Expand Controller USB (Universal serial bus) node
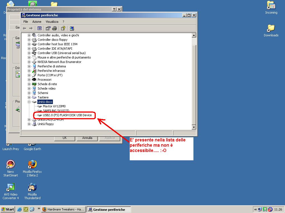The width and height of the screenshot is (285, 213). (x=29, y=53)
